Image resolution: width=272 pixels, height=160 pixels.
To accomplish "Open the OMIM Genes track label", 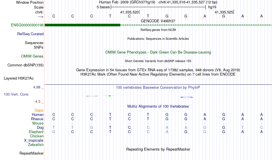I will (x=32, y=56).
